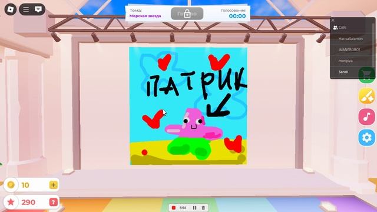Pause the screen recording

click(x=195, y=208)
